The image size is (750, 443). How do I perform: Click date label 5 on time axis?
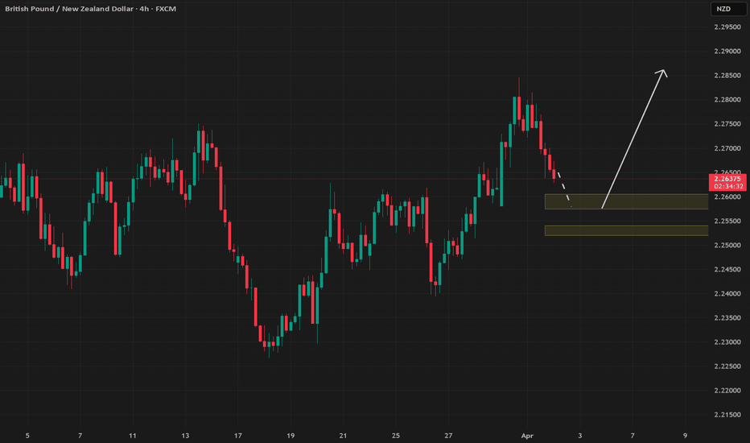[27, 435]
